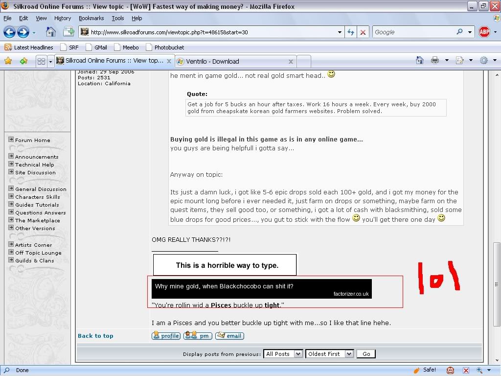Open the Photobucket bookmark

(165, 47)
